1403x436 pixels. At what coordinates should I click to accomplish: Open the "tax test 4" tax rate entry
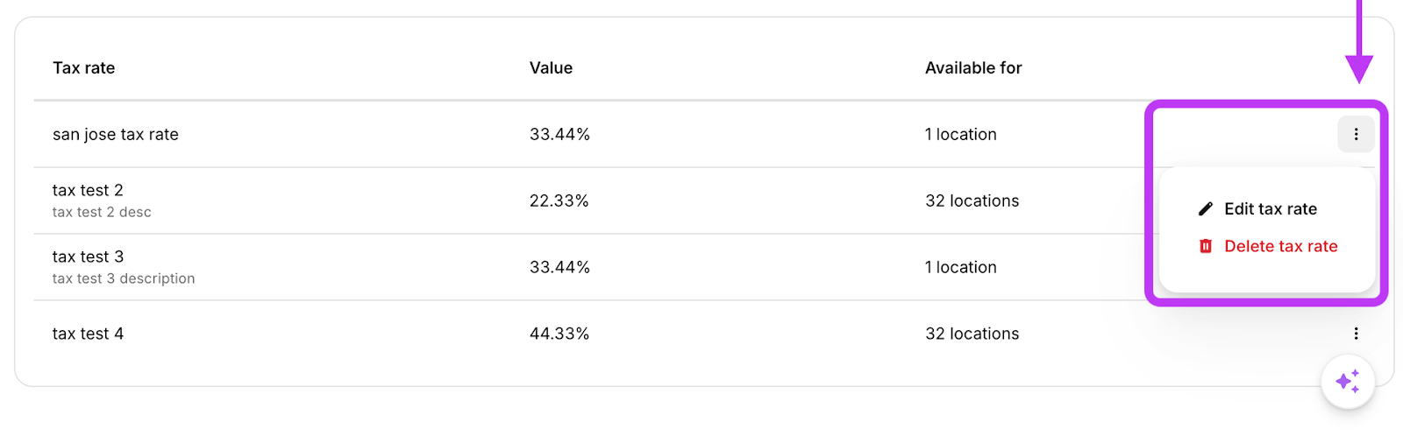point(88,334)
